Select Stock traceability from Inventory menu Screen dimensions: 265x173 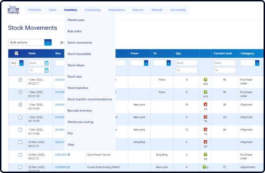click(x=79, y=54)
